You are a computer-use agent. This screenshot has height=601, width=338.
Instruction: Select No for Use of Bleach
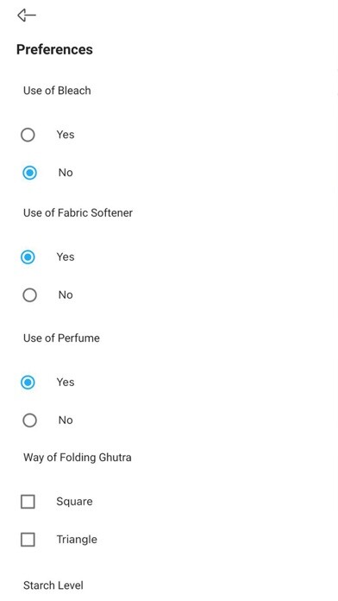point(29,173)
